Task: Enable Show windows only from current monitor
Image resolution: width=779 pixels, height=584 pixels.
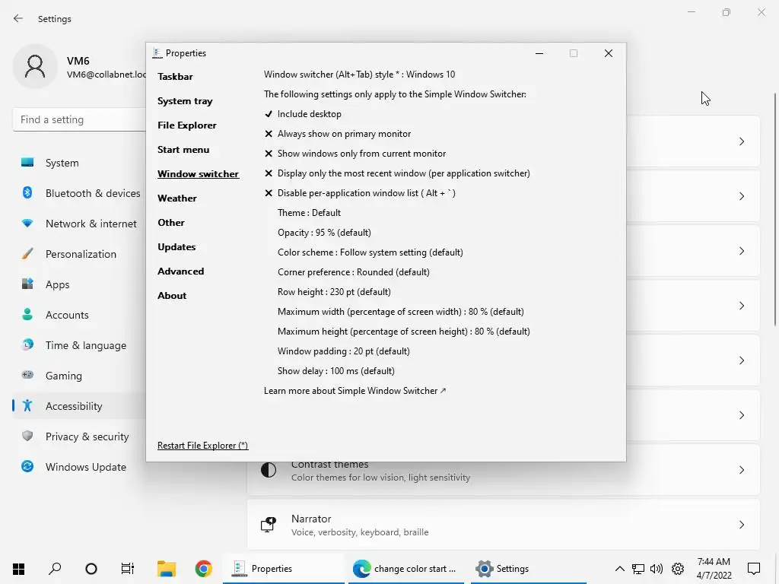Action: 355,154
